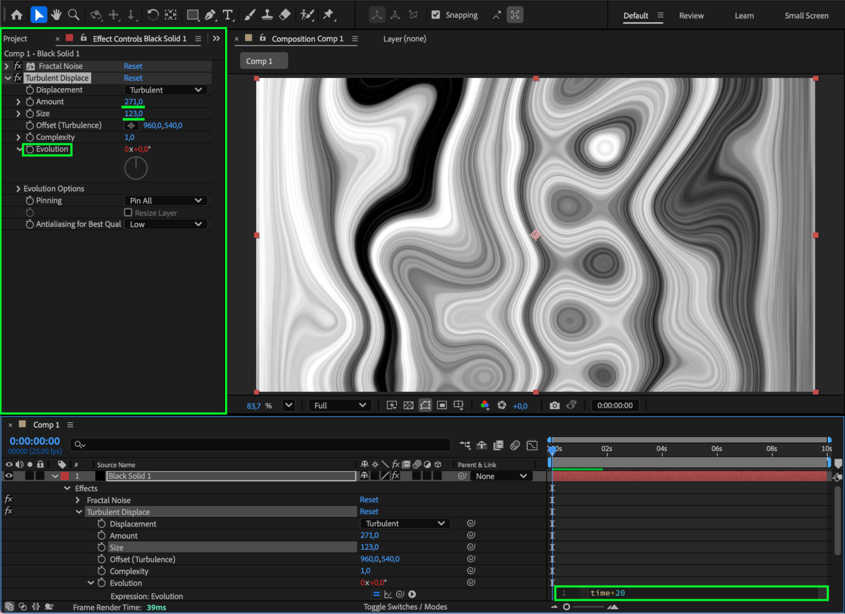Select the Type tool
The image size is (845, 614).
227,15
